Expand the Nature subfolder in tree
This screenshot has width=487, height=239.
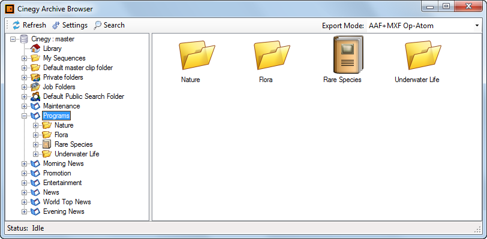click(36, 126)
